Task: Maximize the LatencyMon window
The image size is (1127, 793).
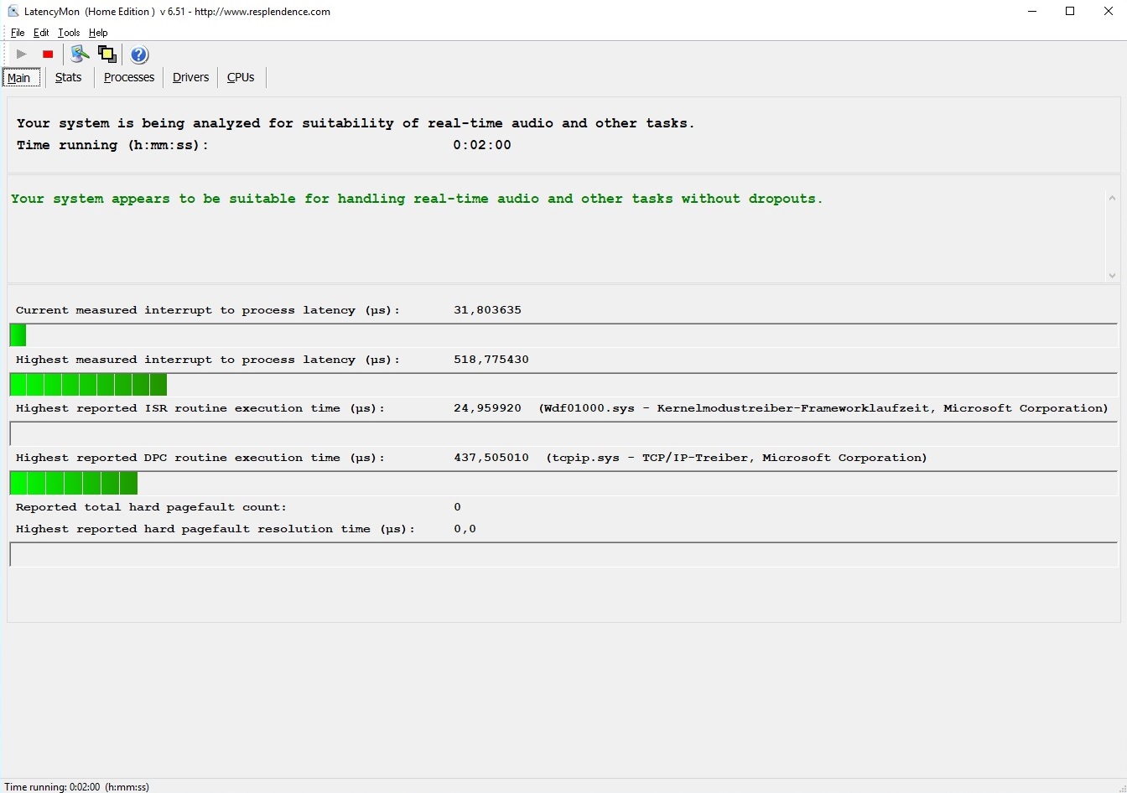Action: point(1070,12)
